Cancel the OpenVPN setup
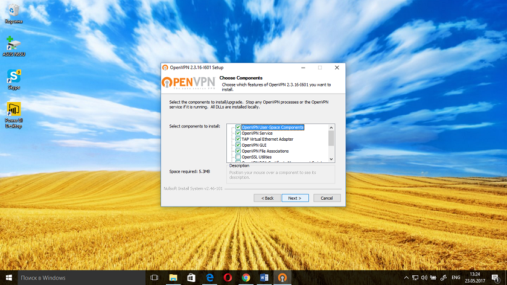The height and width of the screenshot is (285, 507). (x=327, y=198)
